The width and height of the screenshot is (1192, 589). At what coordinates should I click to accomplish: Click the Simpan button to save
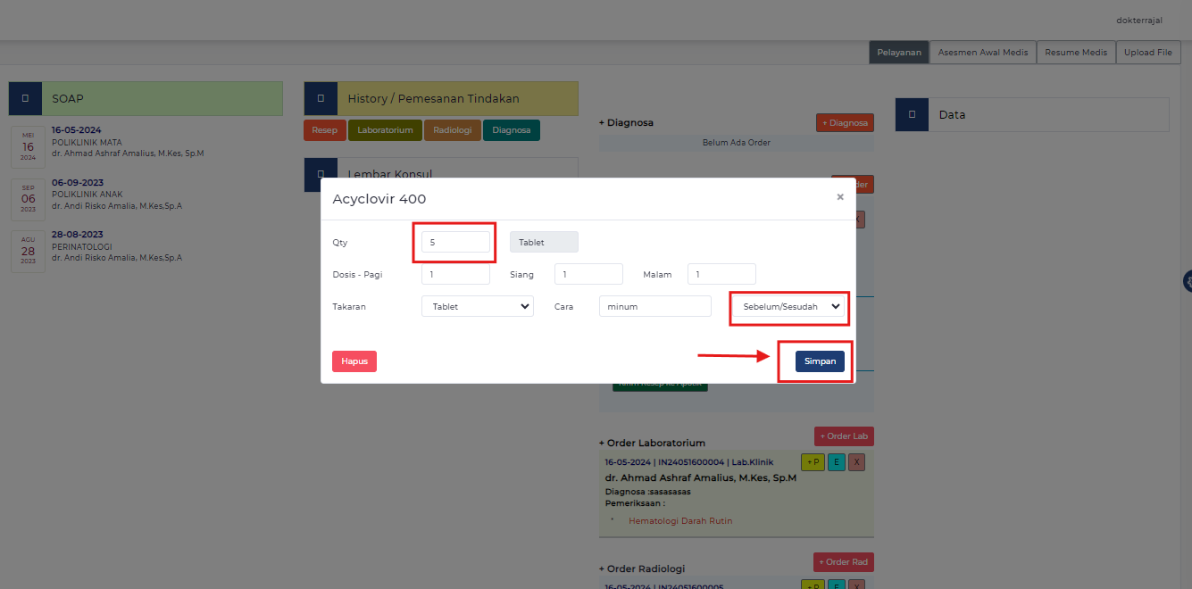tap(819, 361)
